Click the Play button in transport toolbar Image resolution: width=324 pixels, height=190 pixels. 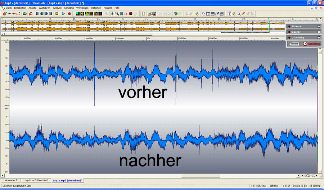coord(63,14)
